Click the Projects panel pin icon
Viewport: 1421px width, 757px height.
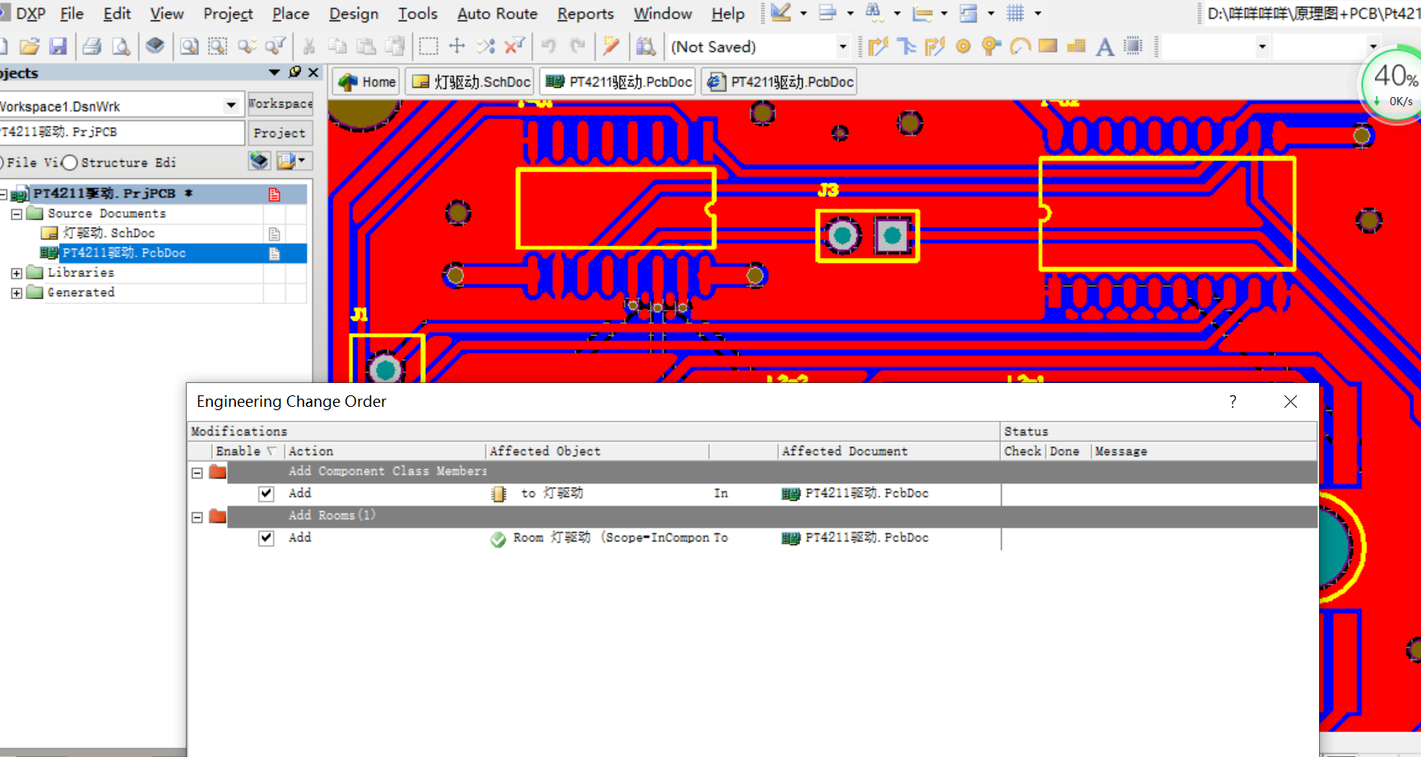click(295, 72)
